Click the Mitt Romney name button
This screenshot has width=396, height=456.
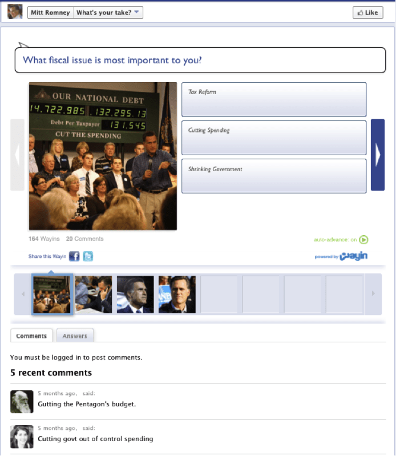(50, 13)
